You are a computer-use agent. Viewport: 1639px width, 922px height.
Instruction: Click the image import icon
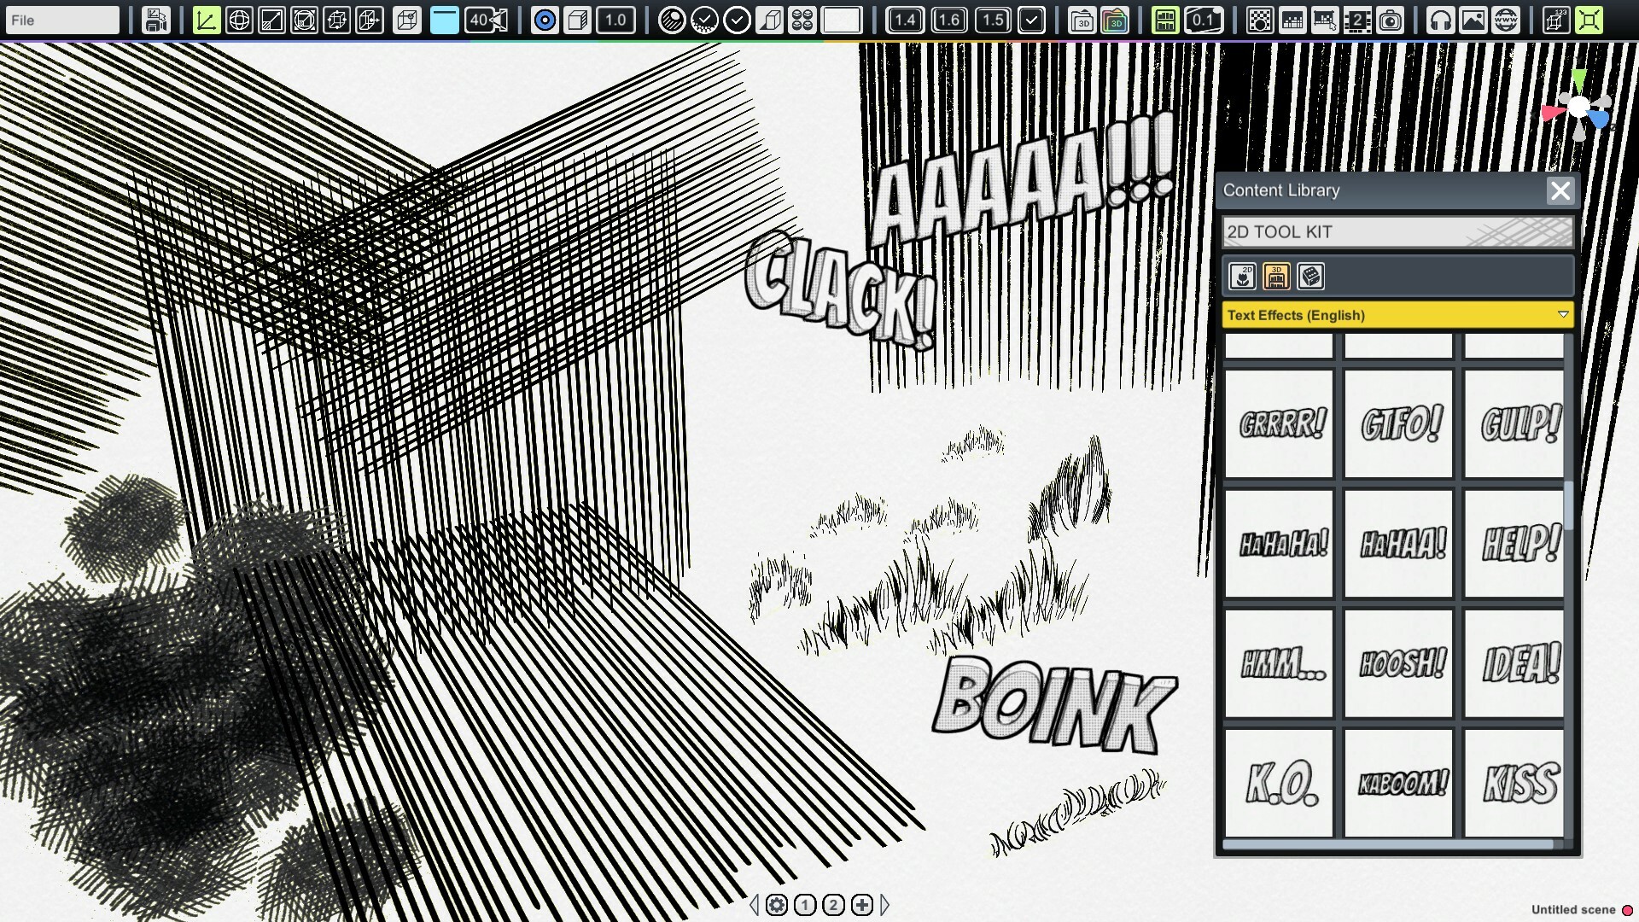(x=1473, y=19)
